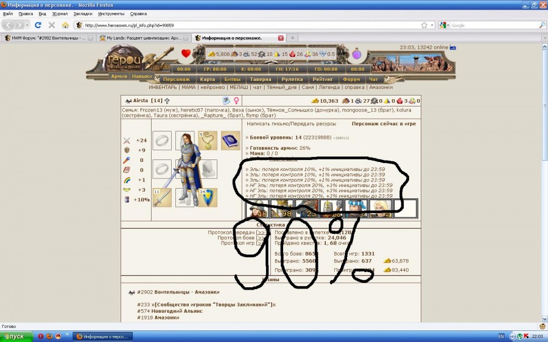Select the upper ring artifact slot

coord(162,141)
